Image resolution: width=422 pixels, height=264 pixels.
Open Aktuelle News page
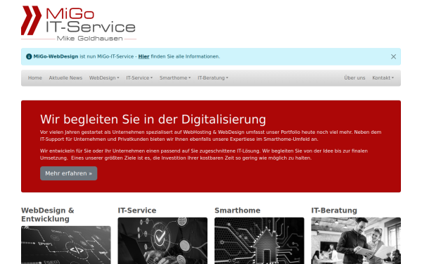point(65,78)
